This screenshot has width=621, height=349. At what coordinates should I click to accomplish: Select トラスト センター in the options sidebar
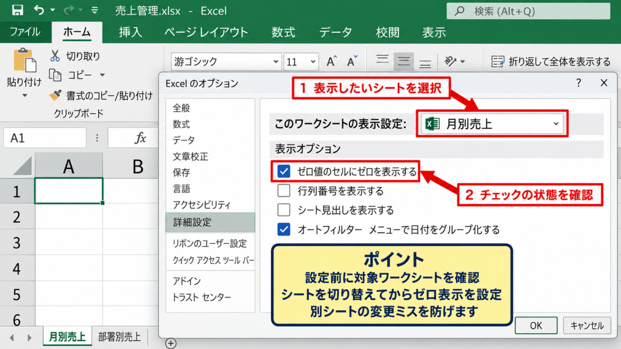point(202,298)
